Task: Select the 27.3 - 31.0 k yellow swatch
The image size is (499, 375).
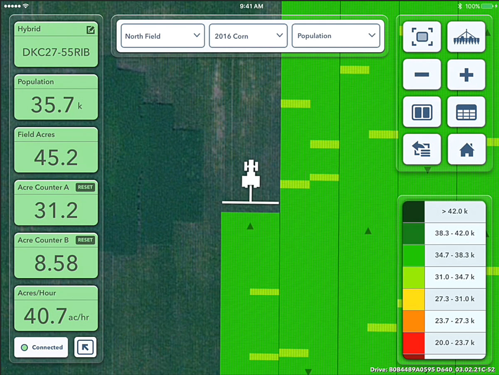Action: [413, 299]
